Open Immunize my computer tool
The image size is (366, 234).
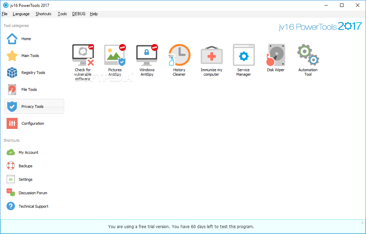pyautogui.click(x=211, y=60)
